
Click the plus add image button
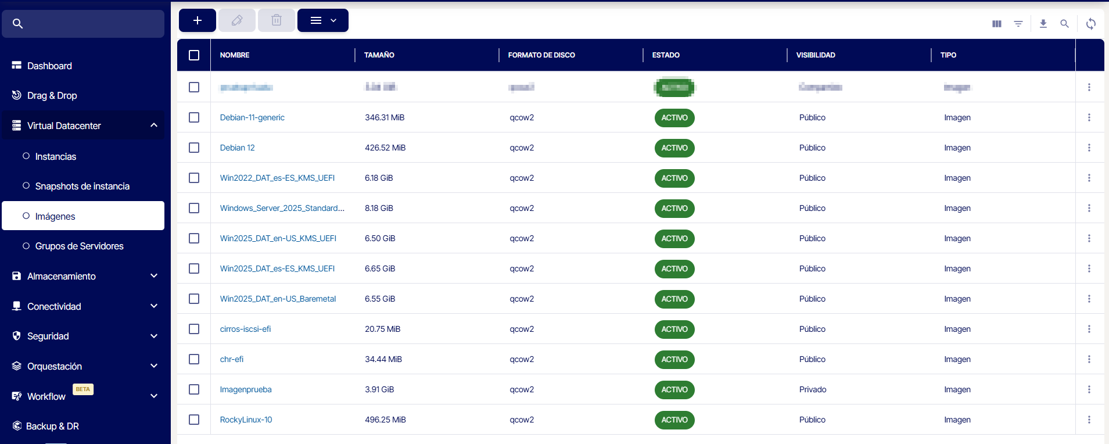coord(197,20)
